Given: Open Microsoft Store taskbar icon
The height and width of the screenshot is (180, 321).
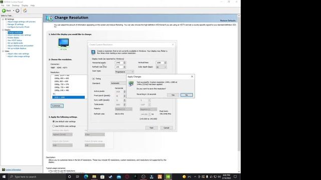Looking at the screenshot, I should (102, 176).
